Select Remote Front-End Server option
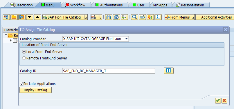This screenshot has width=234, height=109. pos(24,58)
